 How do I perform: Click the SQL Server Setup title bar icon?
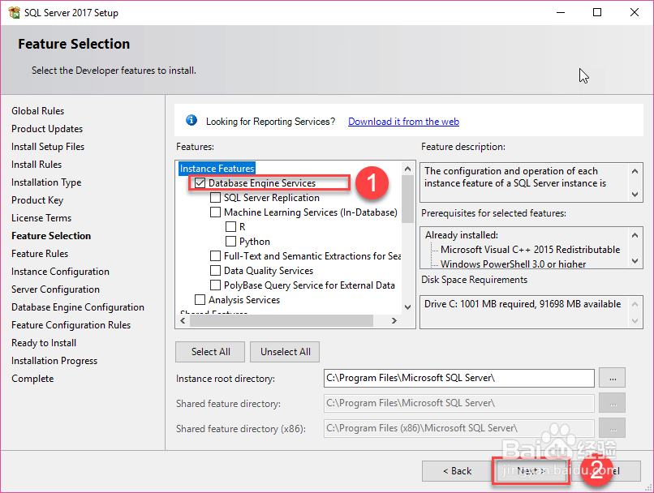[x=14, y=12]
